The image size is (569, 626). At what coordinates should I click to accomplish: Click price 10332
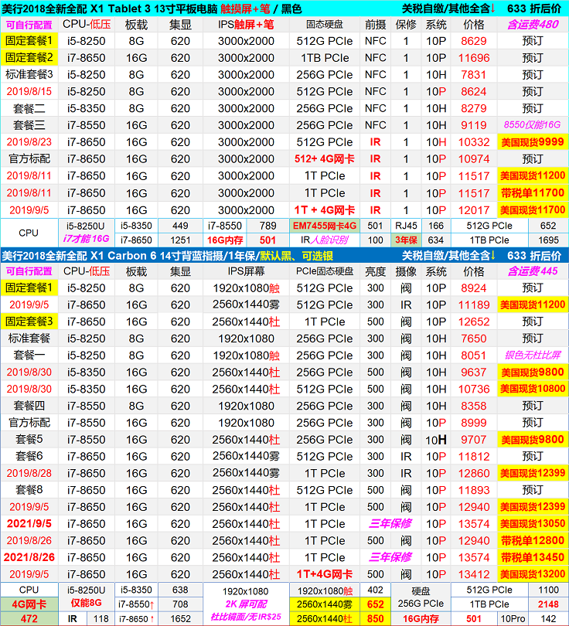click(x=474, y=142)
